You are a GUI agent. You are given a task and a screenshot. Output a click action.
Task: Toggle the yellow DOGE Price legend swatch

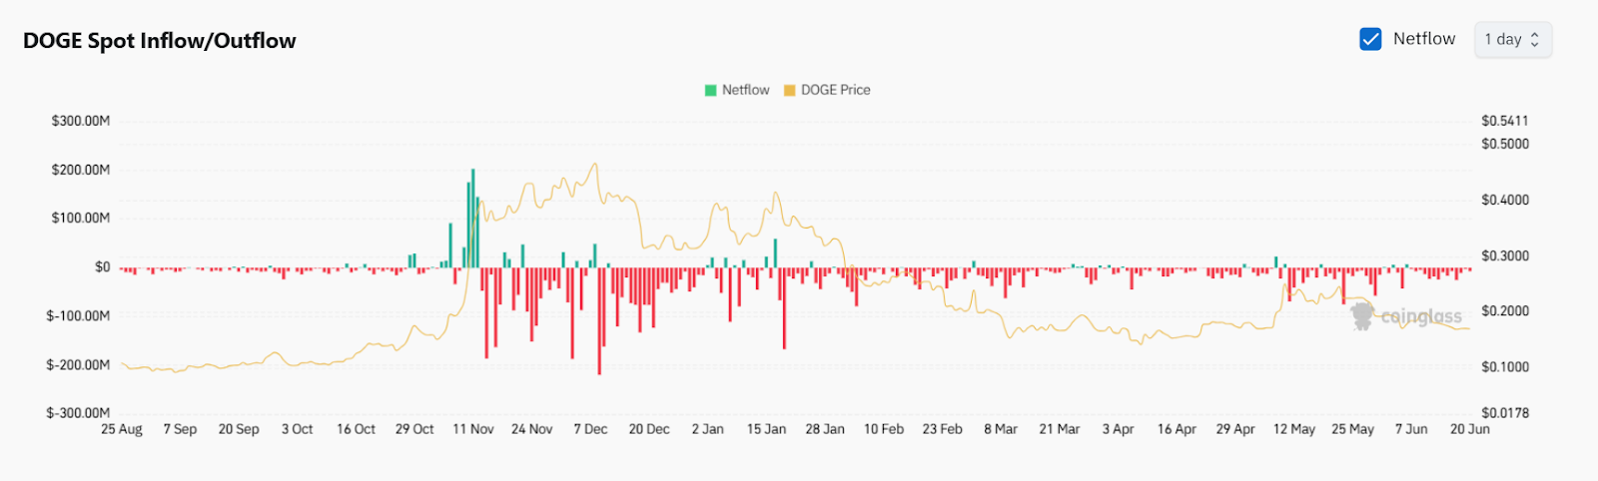(789, 90)
